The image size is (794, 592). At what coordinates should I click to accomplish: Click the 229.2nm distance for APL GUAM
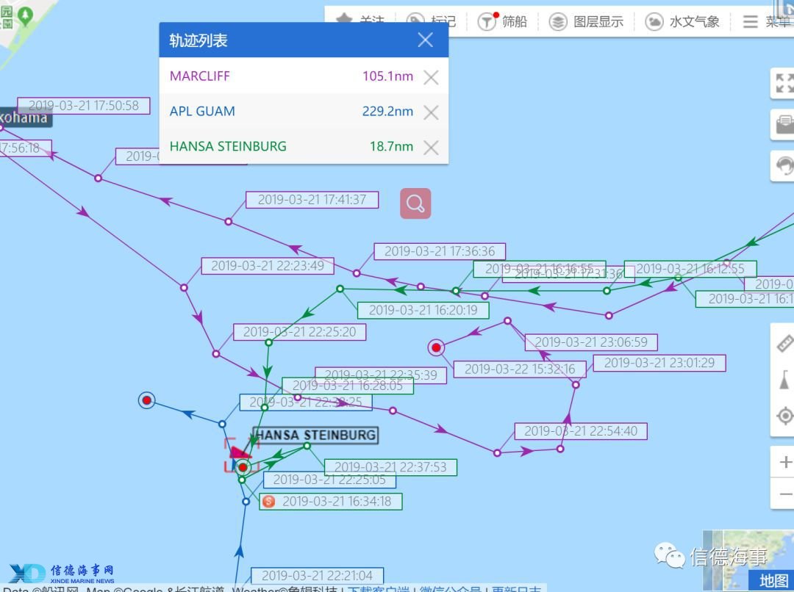pyautogui.click(x=388, y=112)
